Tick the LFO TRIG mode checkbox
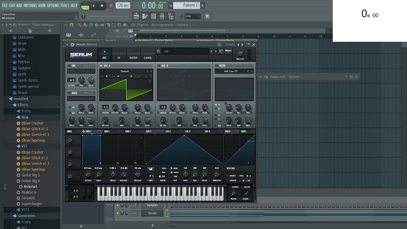Image resolution: width=407 pixels, height=229 pixels. pyautogui.click(x=160, y=168)
